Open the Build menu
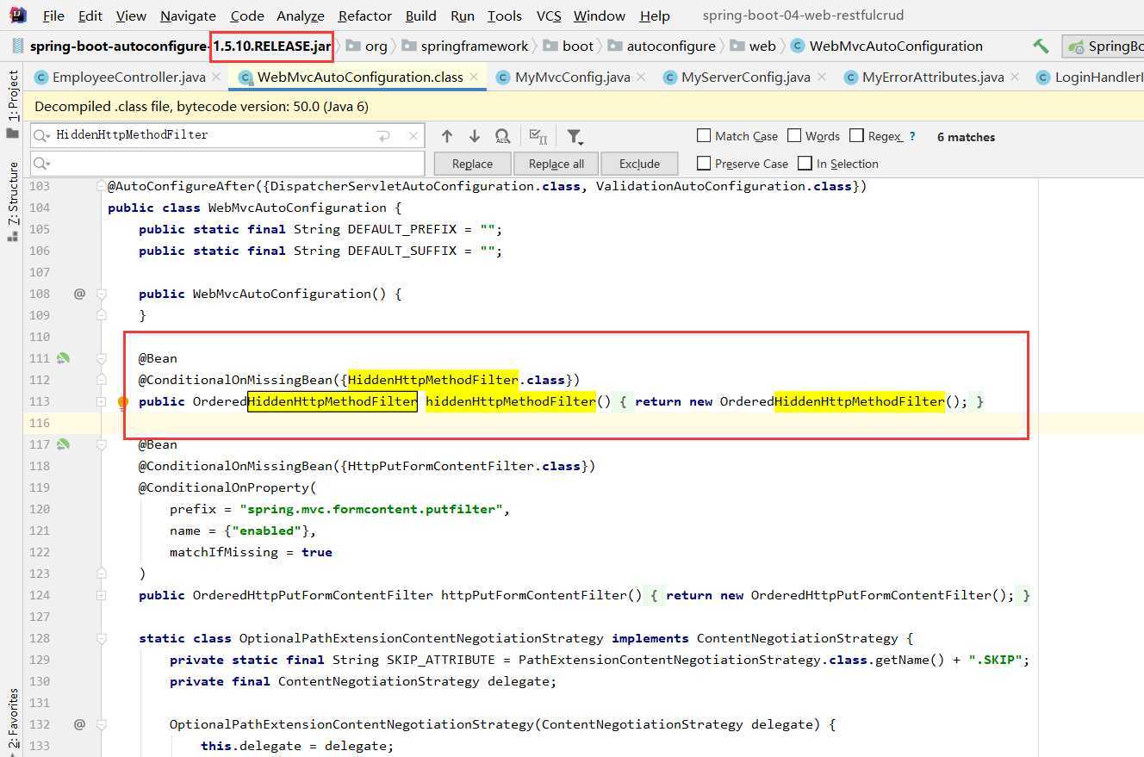The height and width of the screenshot is (757, 1144). tap(420, 16)
